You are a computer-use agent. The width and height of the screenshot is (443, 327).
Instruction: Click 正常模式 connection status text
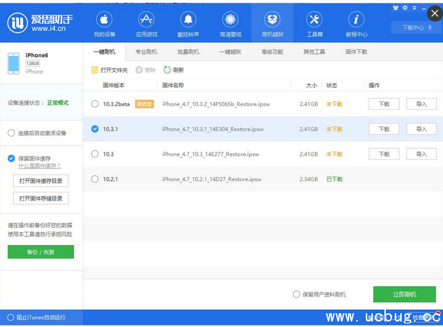pyautogui.click(x=58, y=103)
